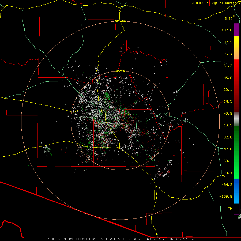Pick the yellow-orange segment of the color bar
This screenshot has height=241, width=241.
[x=236, y=48]
